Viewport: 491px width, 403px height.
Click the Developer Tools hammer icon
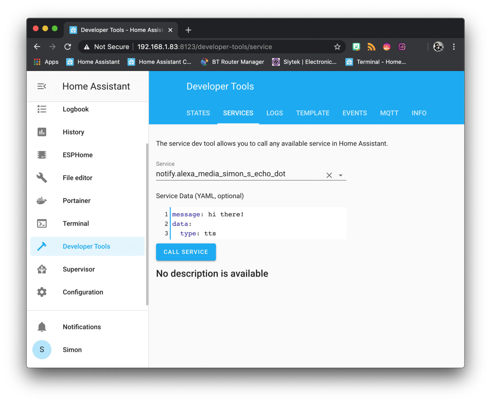coord(42,246)
